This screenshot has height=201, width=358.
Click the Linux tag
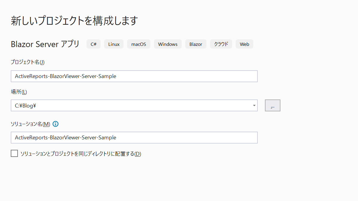[x=114, y=44]
